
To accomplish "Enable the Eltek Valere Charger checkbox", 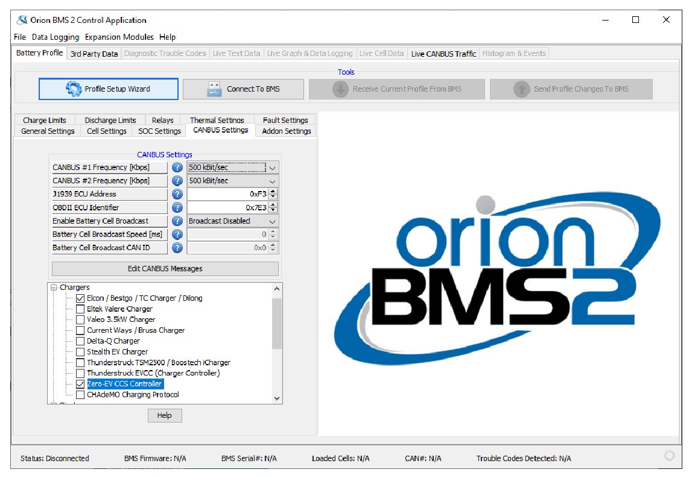I will coord(80,309).
